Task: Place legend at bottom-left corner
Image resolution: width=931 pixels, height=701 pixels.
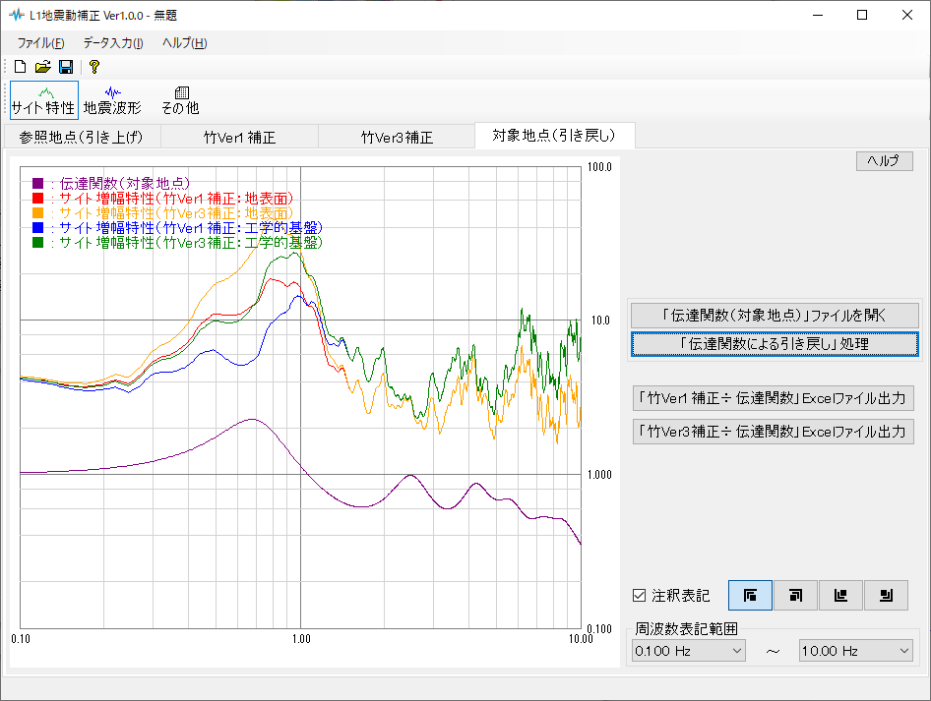Action: [840, 595]
